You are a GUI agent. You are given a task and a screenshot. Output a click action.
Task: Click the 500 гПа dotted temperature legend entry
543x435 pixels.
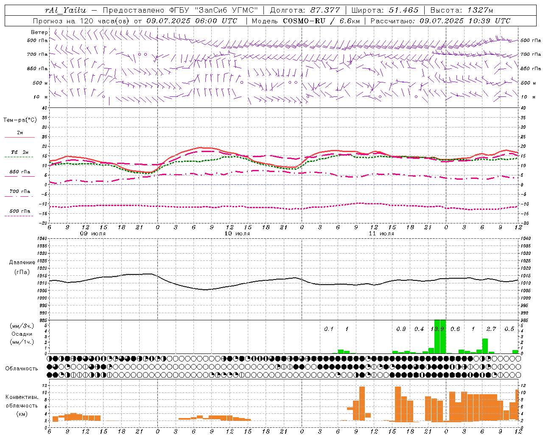click(x=20, y=211)
